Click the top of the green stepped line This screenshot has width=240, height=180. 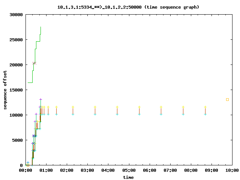40,27
